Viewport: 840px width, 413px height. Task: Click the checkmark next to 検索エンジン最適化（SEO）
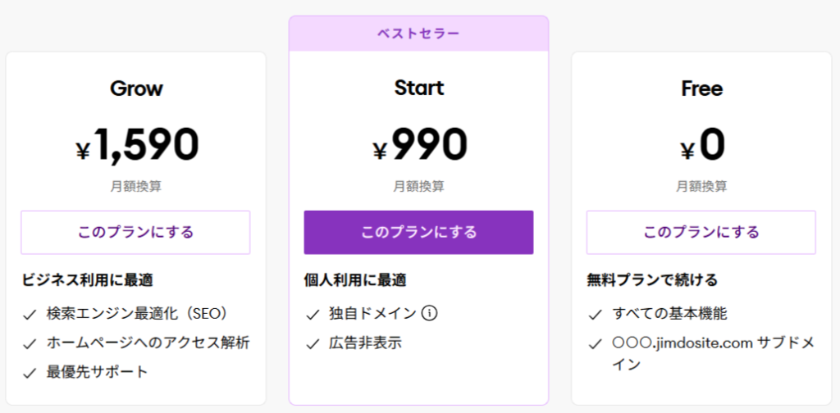(x=30, y=314)
